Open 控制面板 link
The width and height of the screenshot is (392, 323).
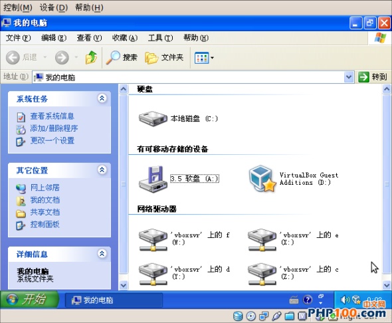[45, 224]
